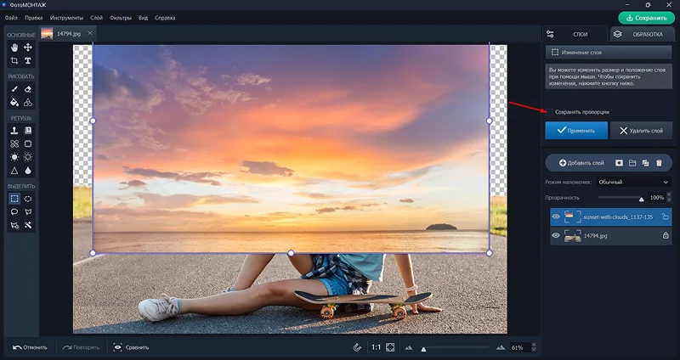Screen dimensions: 680x360
Task: Select the Dodge lighten tool with filled sun
Action: point(14,157)
